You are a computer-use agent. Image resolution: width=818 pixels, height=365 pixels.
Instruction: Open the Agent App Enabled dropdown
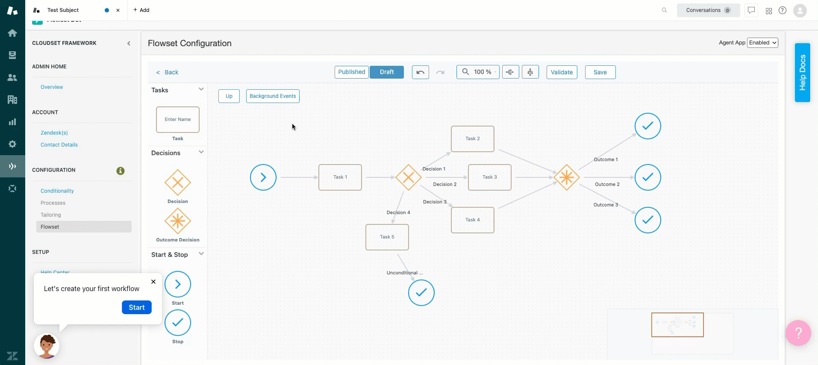pos(762,43)
